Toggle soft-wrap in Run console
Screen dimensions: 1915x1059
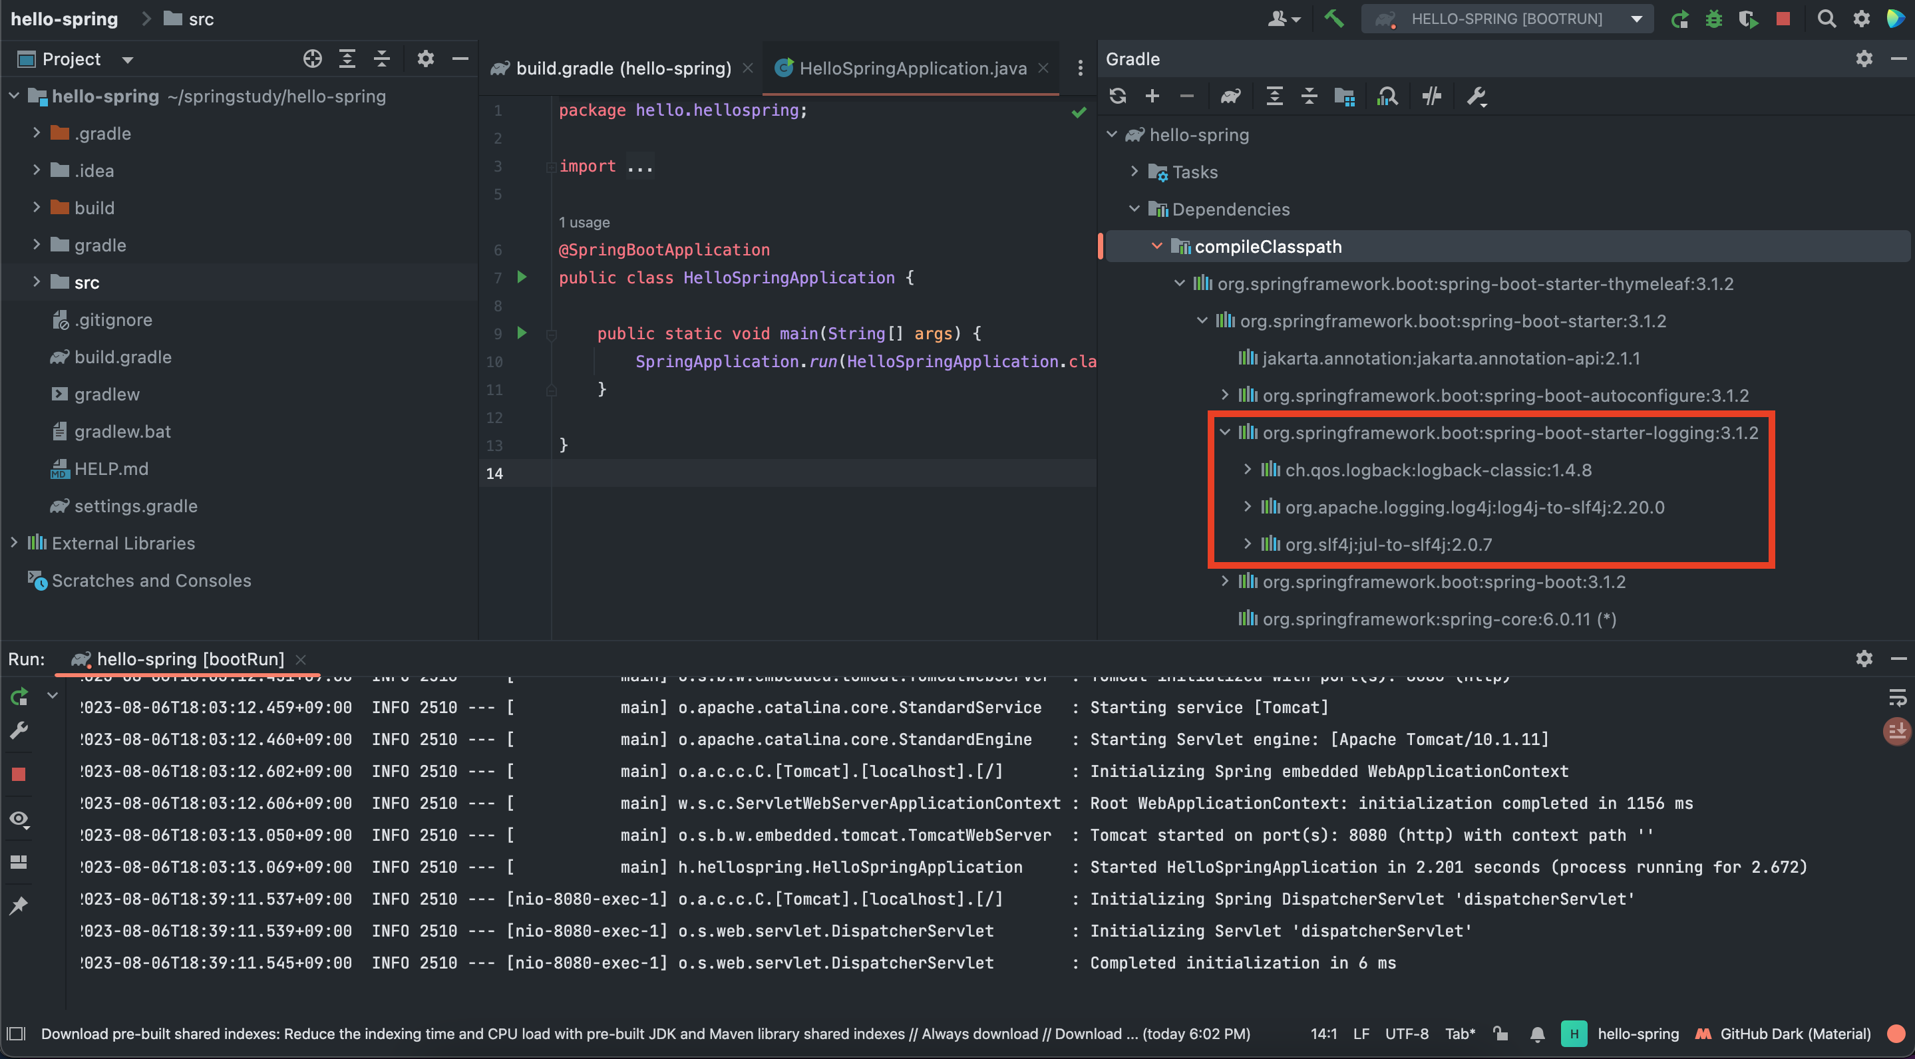tap(1896, 697)
